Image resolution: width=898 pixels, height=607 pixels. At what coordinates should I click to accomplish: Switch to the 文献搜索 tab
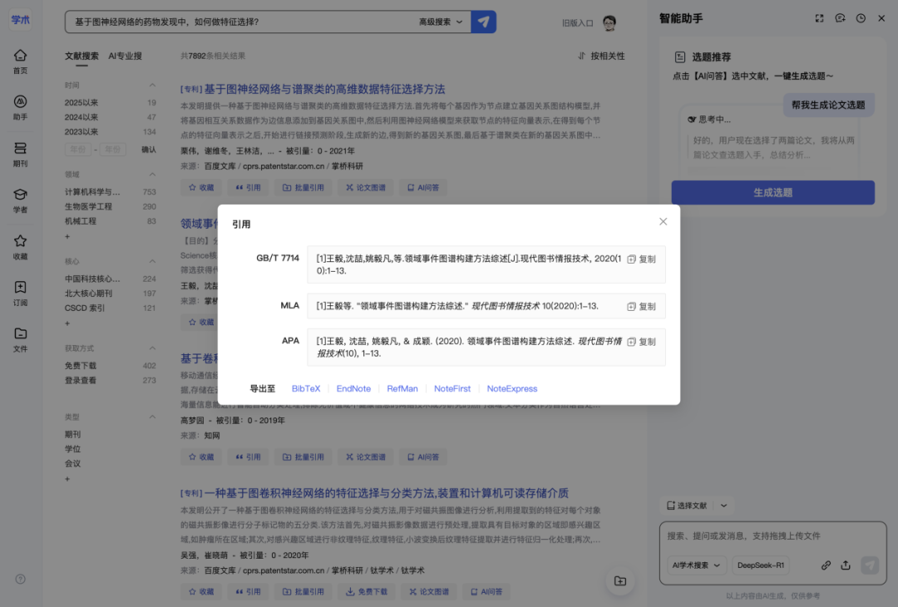[81, 56]
